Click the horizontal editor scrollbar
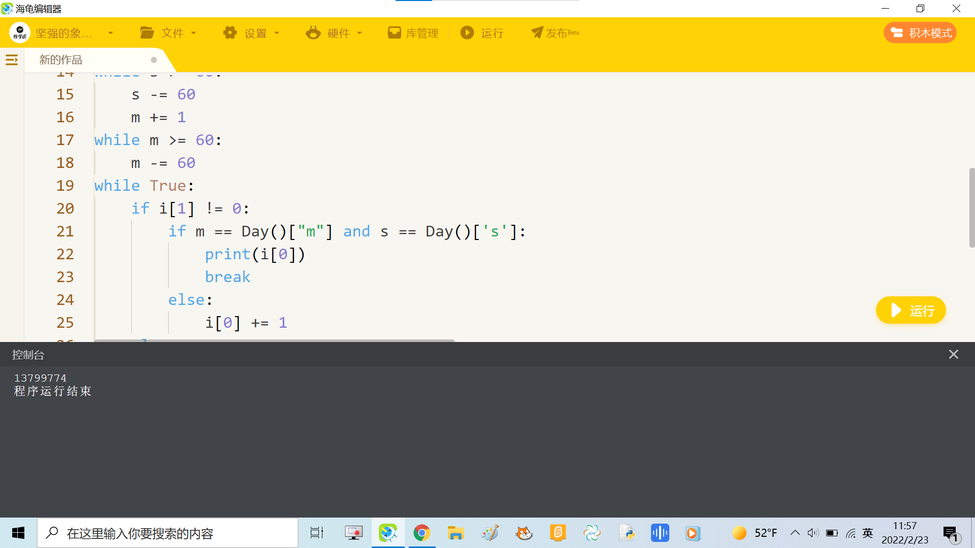975x548 pixels. [x=274, y=340]
